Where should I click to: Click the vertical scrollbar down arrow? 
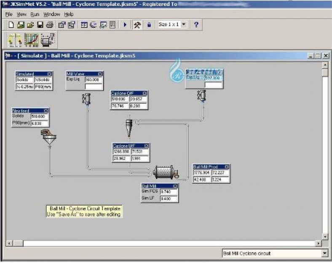(x=325, y=236)
